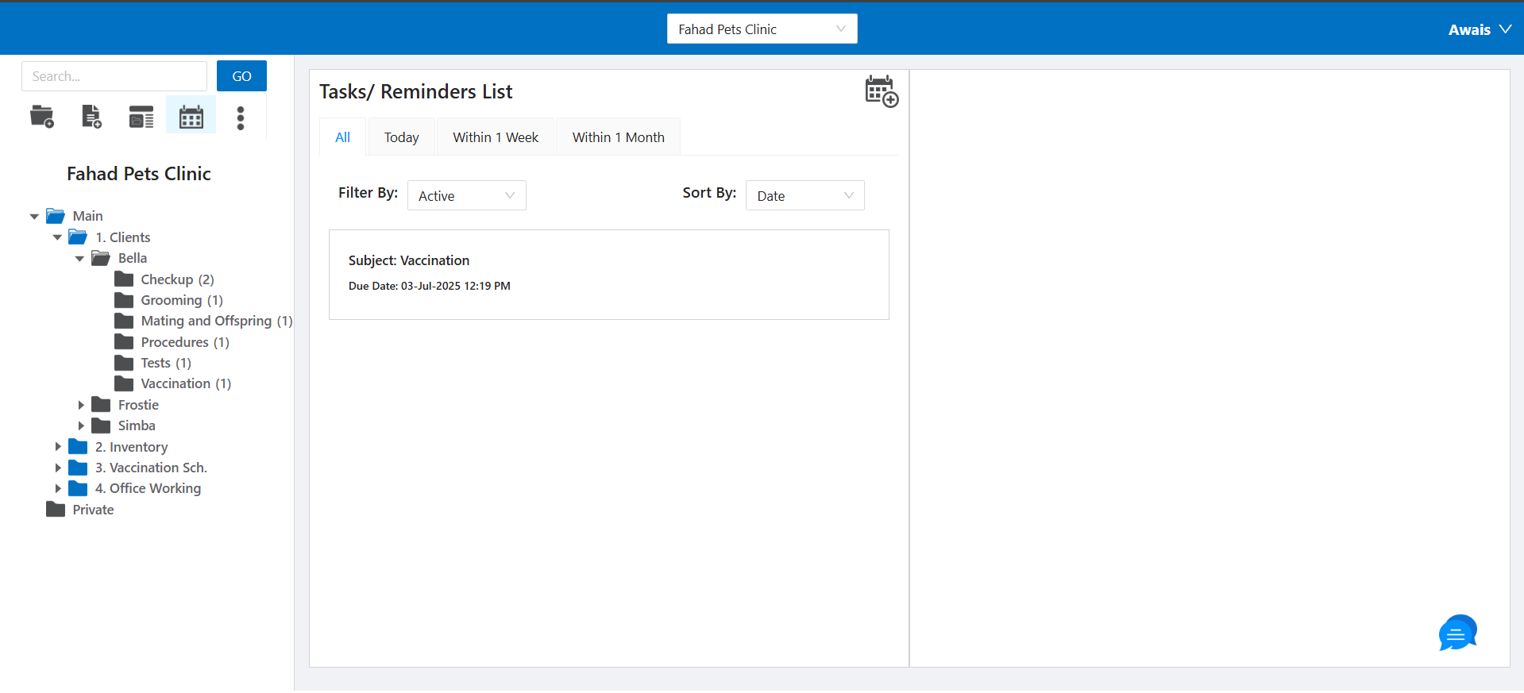Click the Vaccination folder icon under Bella

point(124,383)
